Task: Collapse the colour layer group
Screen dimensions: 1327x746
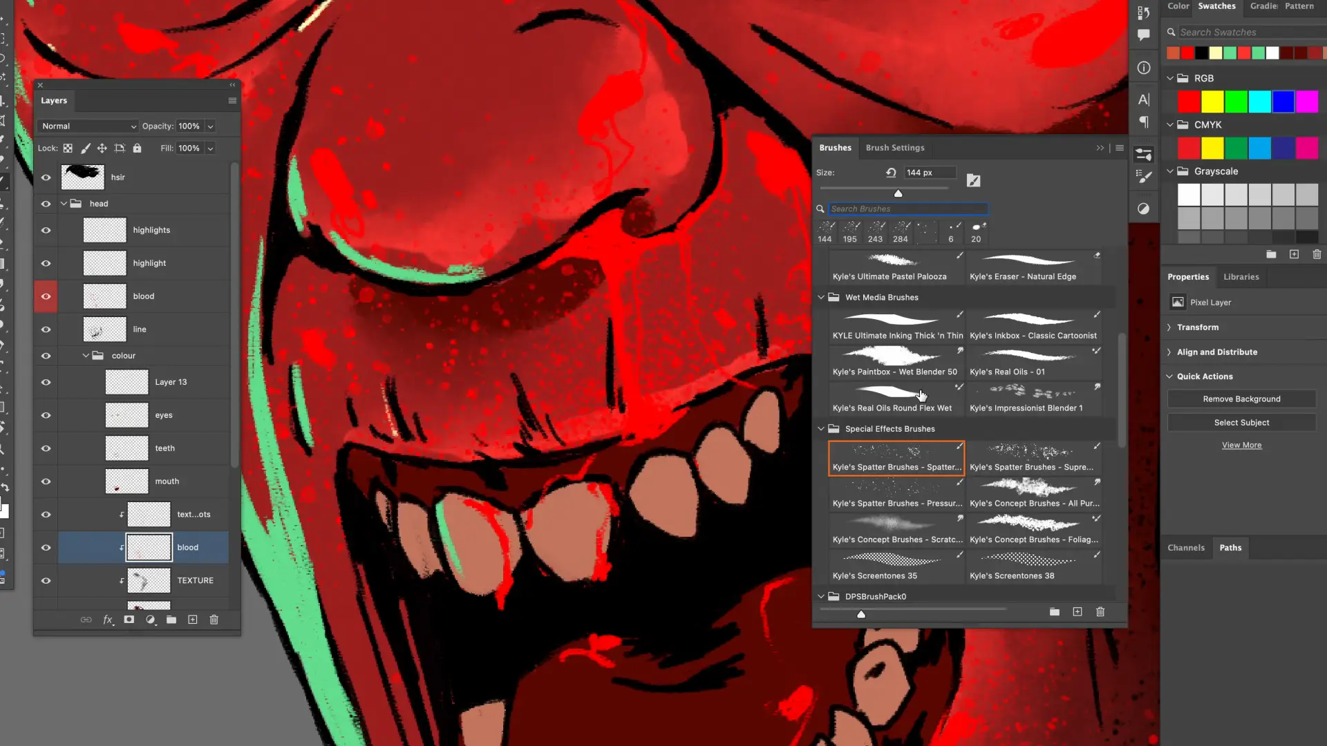Action: (86, 356)
